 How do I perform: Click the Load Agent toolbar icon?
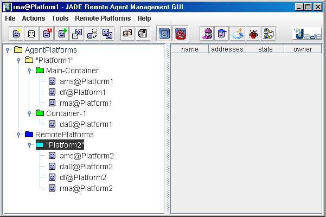pyautogui.click(x=127, y=34)
